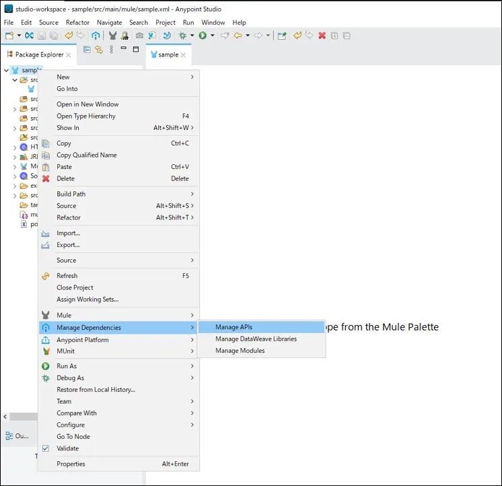
Task: Click the red X toolbar icon
Action: [322, 36]
